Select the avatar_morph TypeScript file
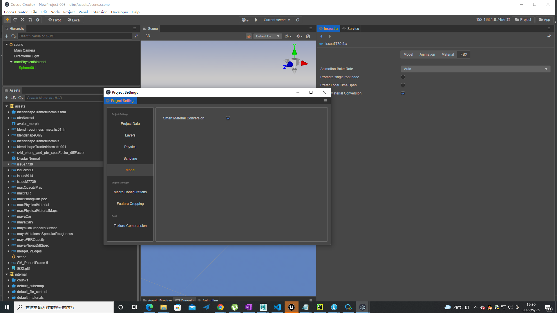 (x=28, y=124)
